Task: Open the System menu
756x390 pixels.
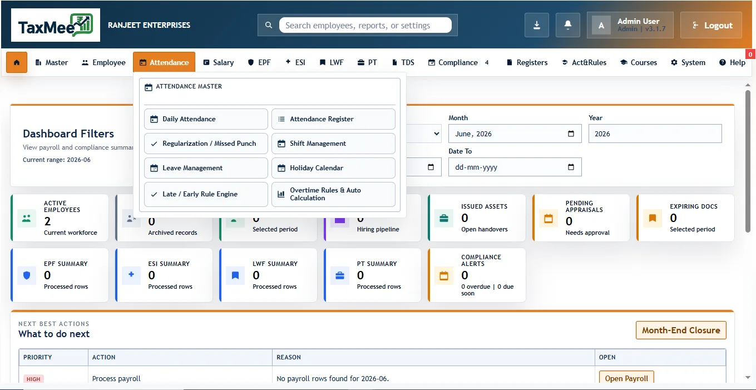Action: [688, 62]
